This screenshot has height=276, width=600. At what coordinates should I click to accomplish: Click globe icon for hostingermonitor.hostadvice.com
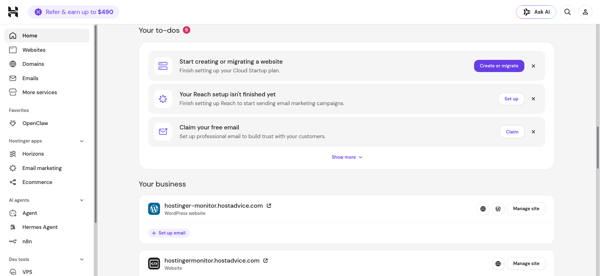(x=498, y=264)
